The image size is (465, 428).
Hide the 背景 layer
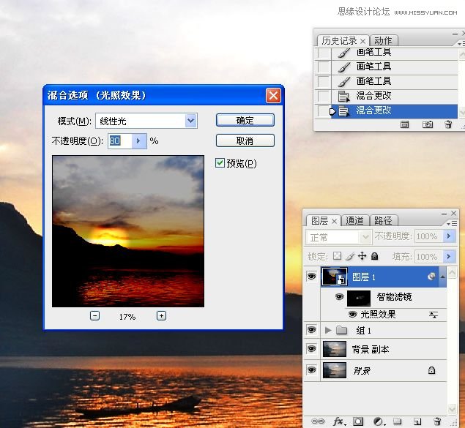[311, 370]
